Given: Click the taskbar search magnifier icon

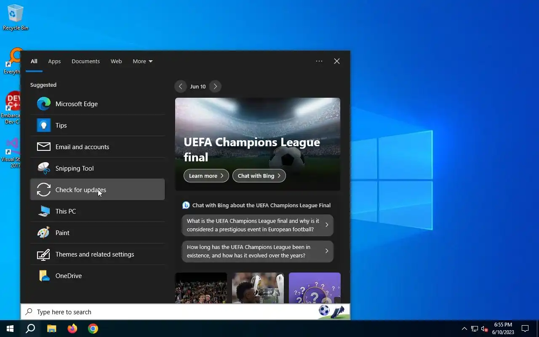Looking at the screenshot, I should click(x=30, y=329).
